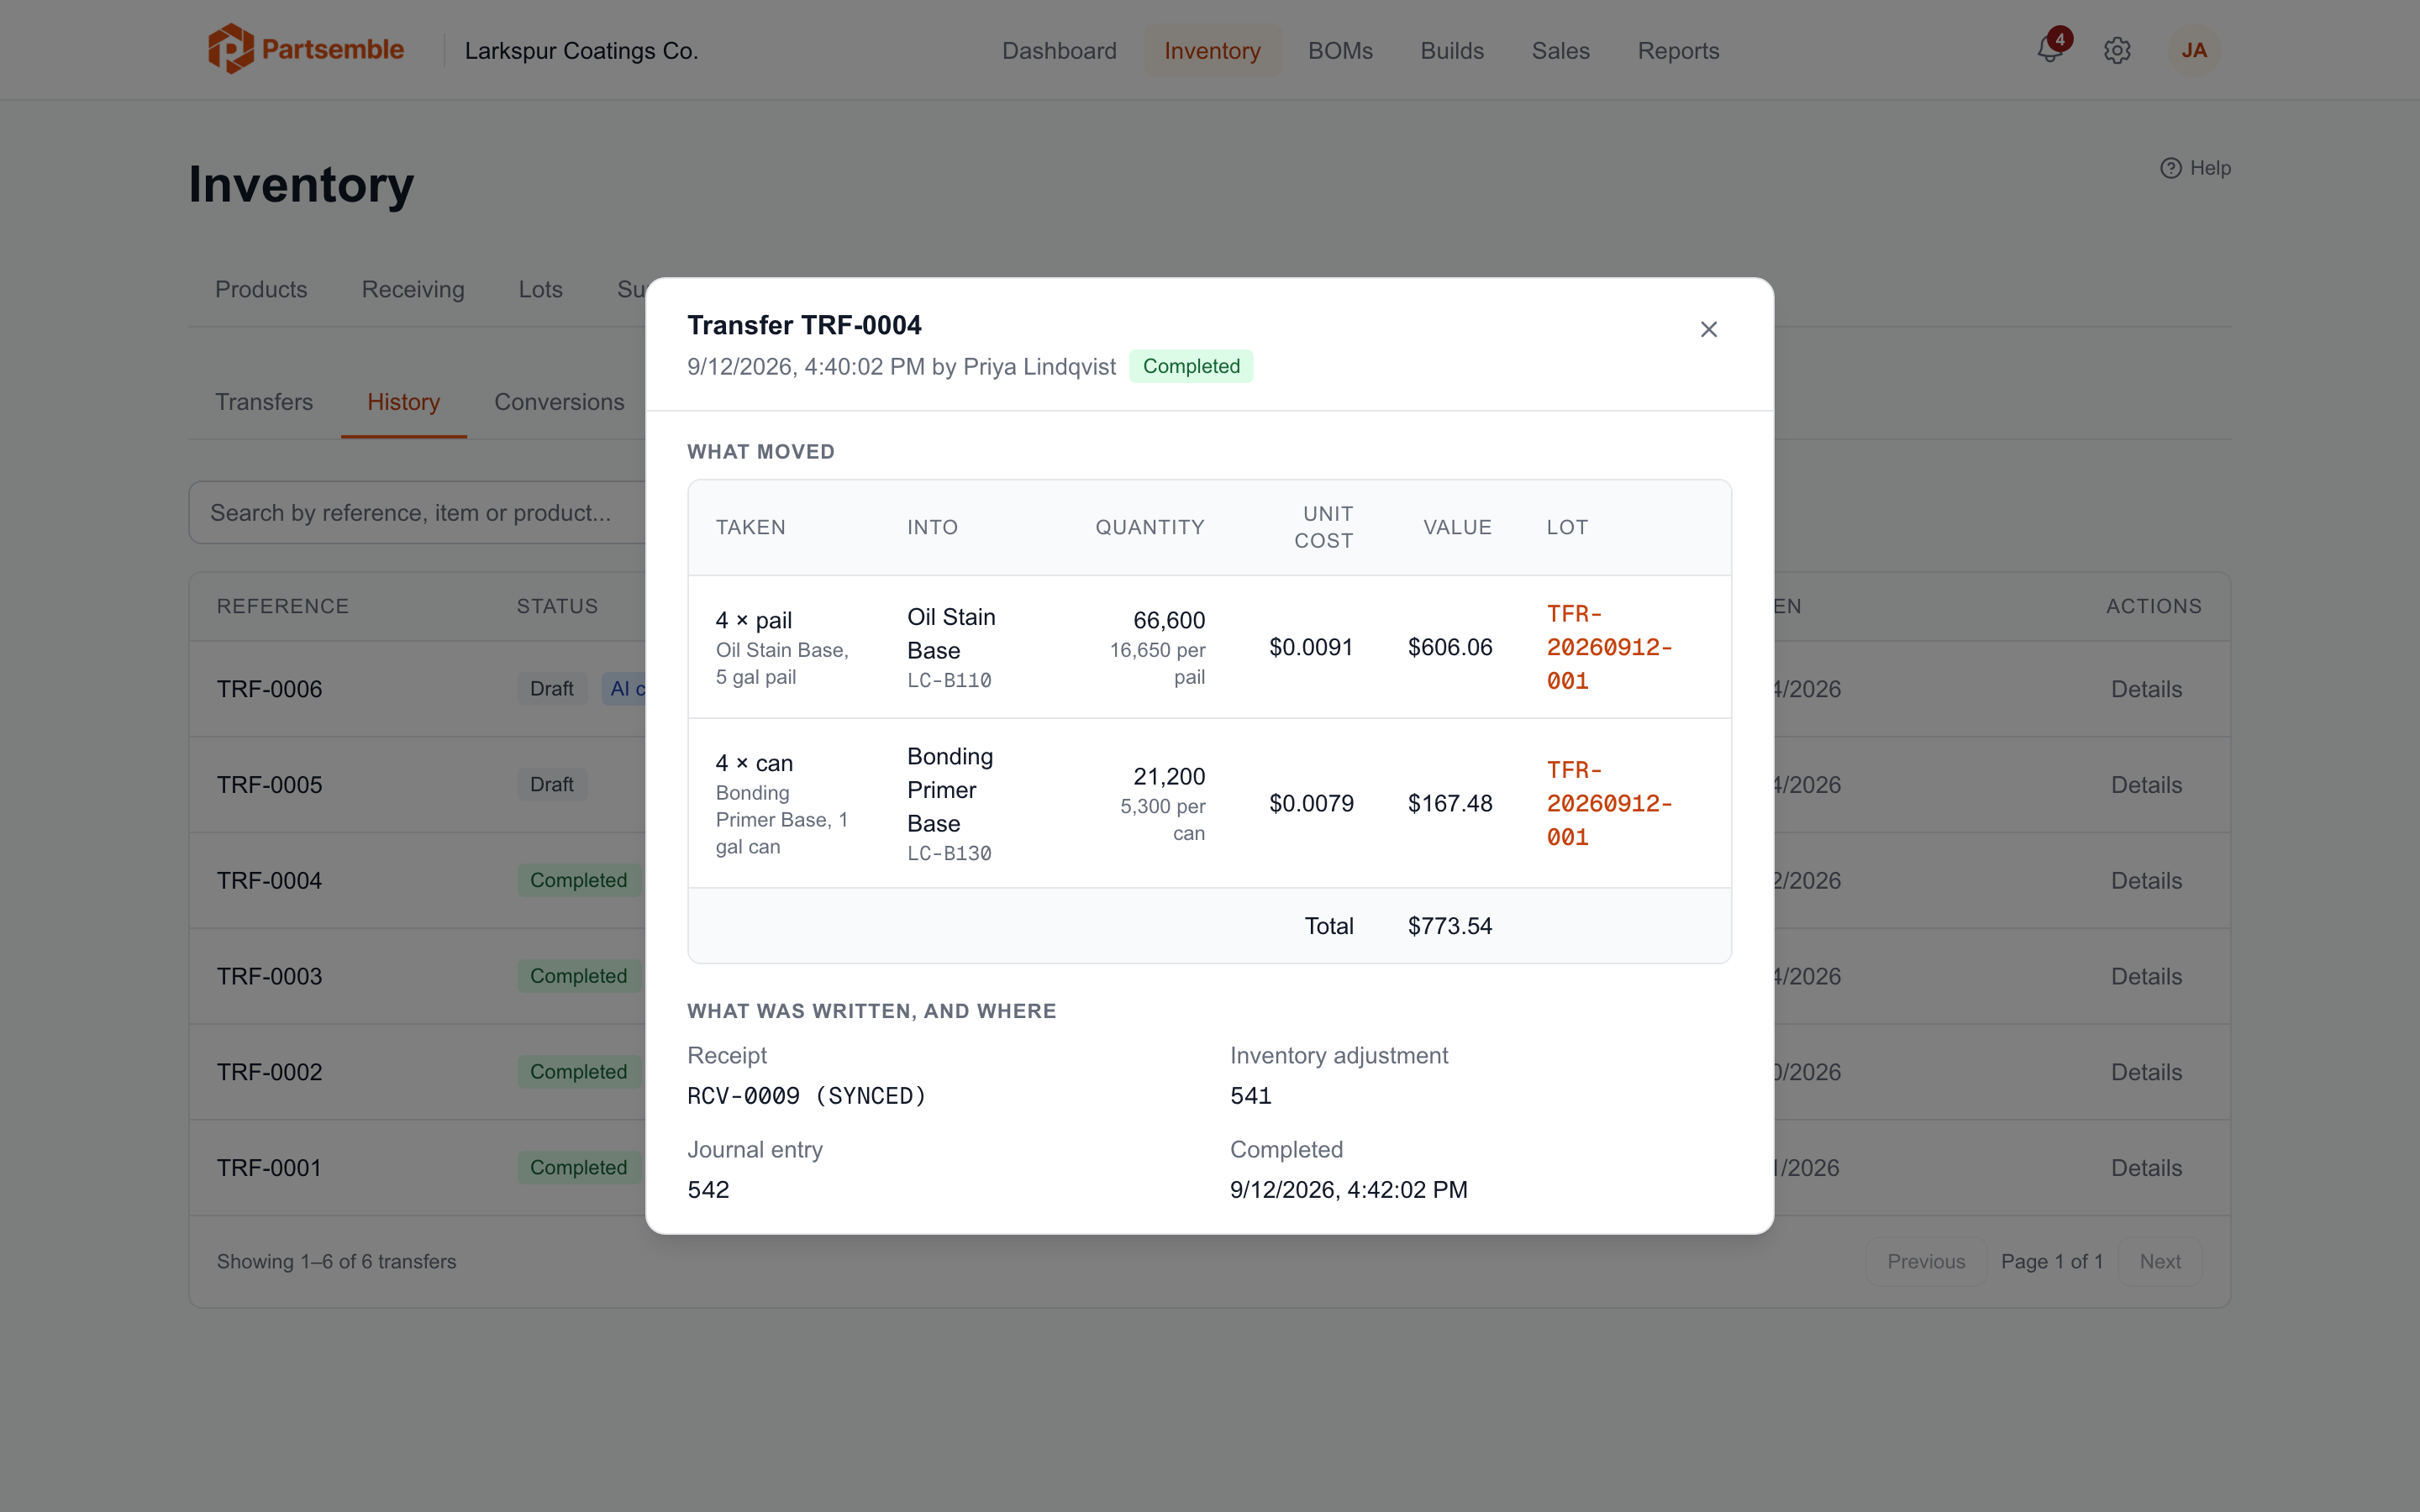Open the Builds navigation item
This screenshot has height=1512, width=2420.
(x=1452, y=50)
